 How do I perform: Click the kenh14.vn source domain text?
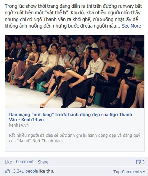[x=19, y=125]
